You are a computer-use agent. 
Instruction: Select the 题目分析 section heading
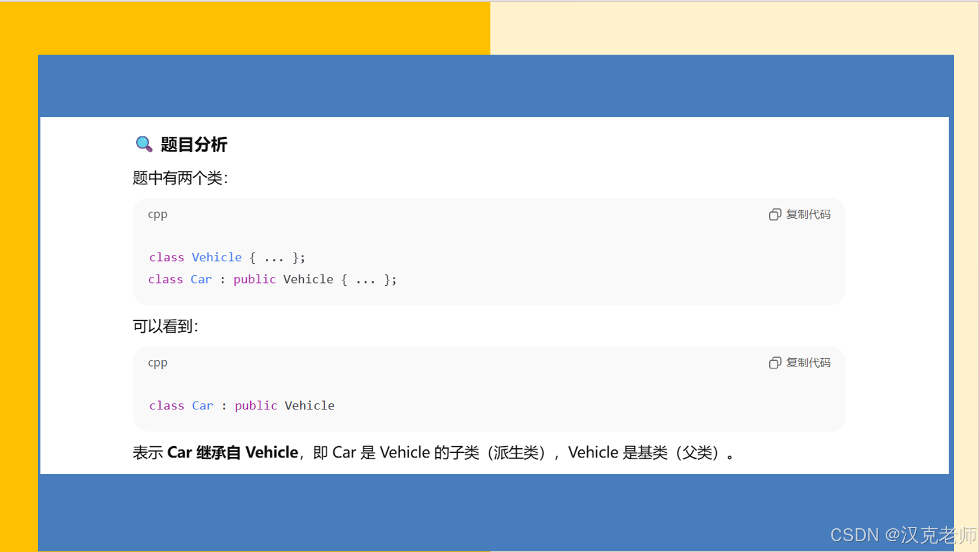click(x=194, y=144)
